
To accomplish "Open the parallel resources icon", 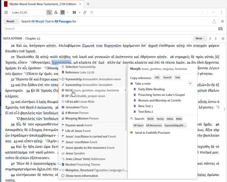I will [56, 12].
